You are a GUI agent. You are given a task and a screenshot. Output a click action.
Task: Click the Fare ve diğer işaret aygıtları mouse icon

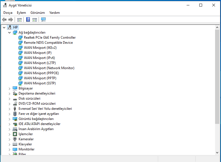(15, 114)
